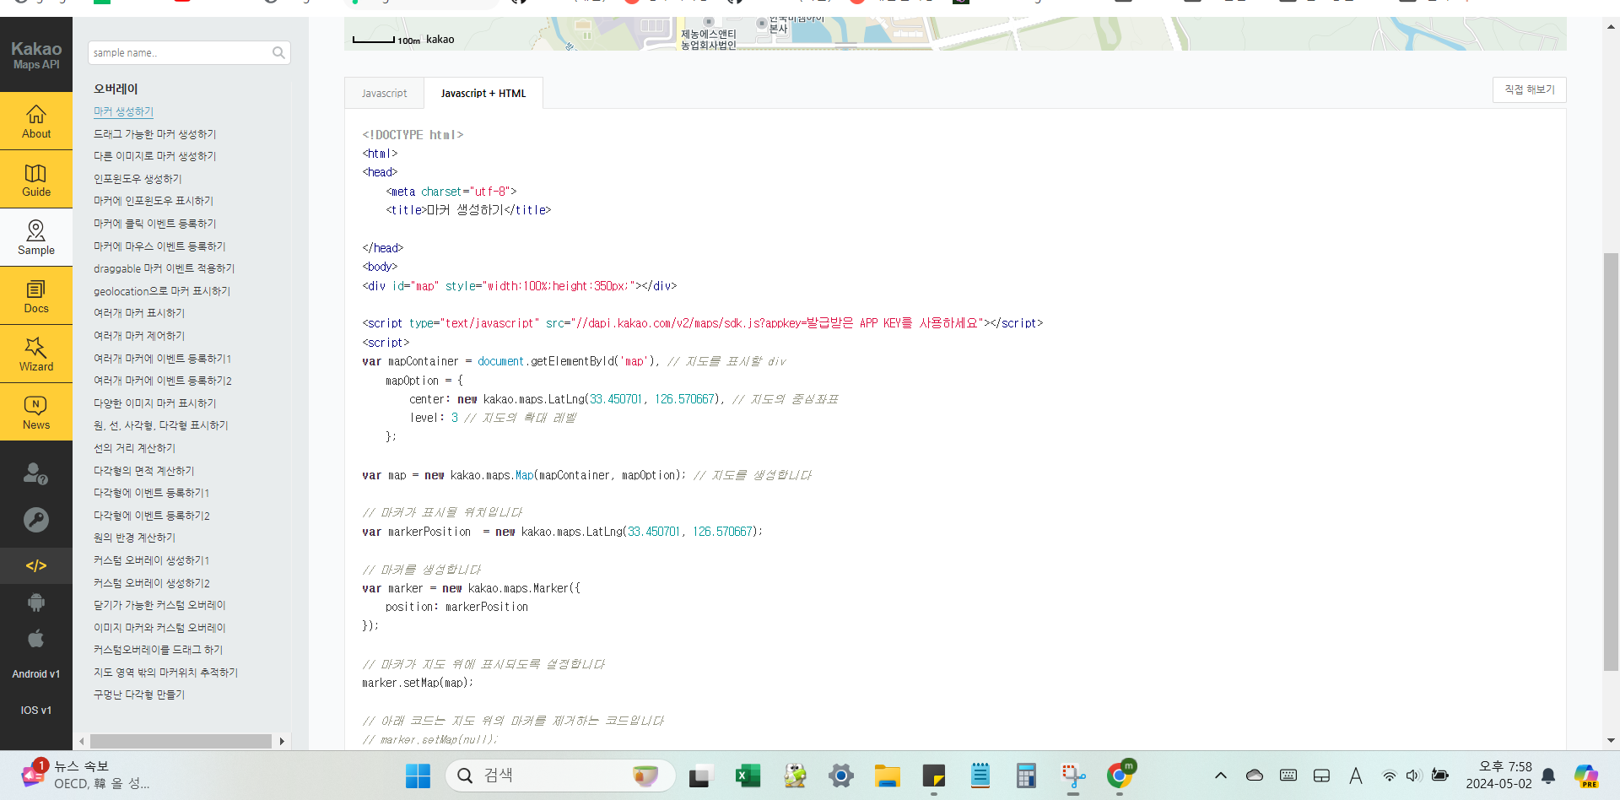This screenshot has width=1620, height=800.
Task: Open 다각형에 이벤트 등록하기2 sample
Action: click(151, 516)
